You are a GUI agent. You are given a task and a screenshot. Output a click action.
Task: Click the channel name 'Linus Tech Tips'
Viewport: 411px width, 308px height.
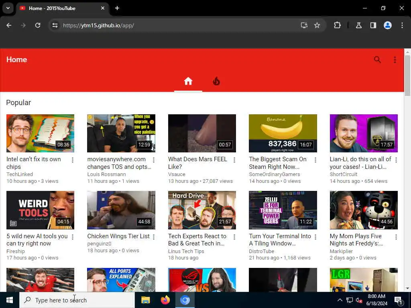(x=186, y=251)
